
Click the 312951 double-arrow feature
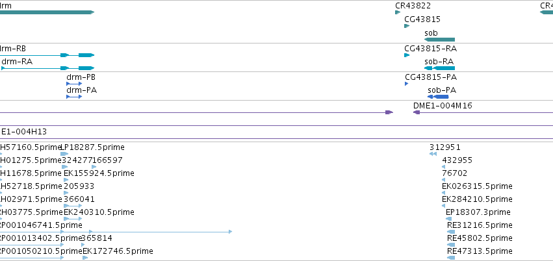[x=433, y=154]
